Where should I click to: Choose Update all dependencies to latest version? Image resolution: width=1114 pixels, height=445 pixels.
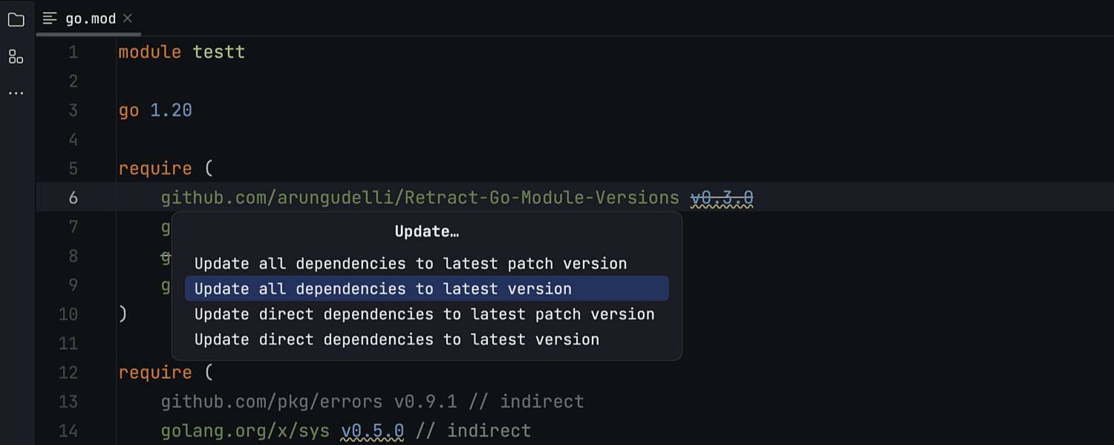[383, 289]
